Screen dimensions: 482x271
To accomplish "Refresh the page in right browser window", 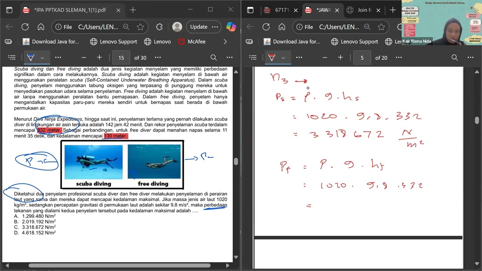I will [266, 27].
